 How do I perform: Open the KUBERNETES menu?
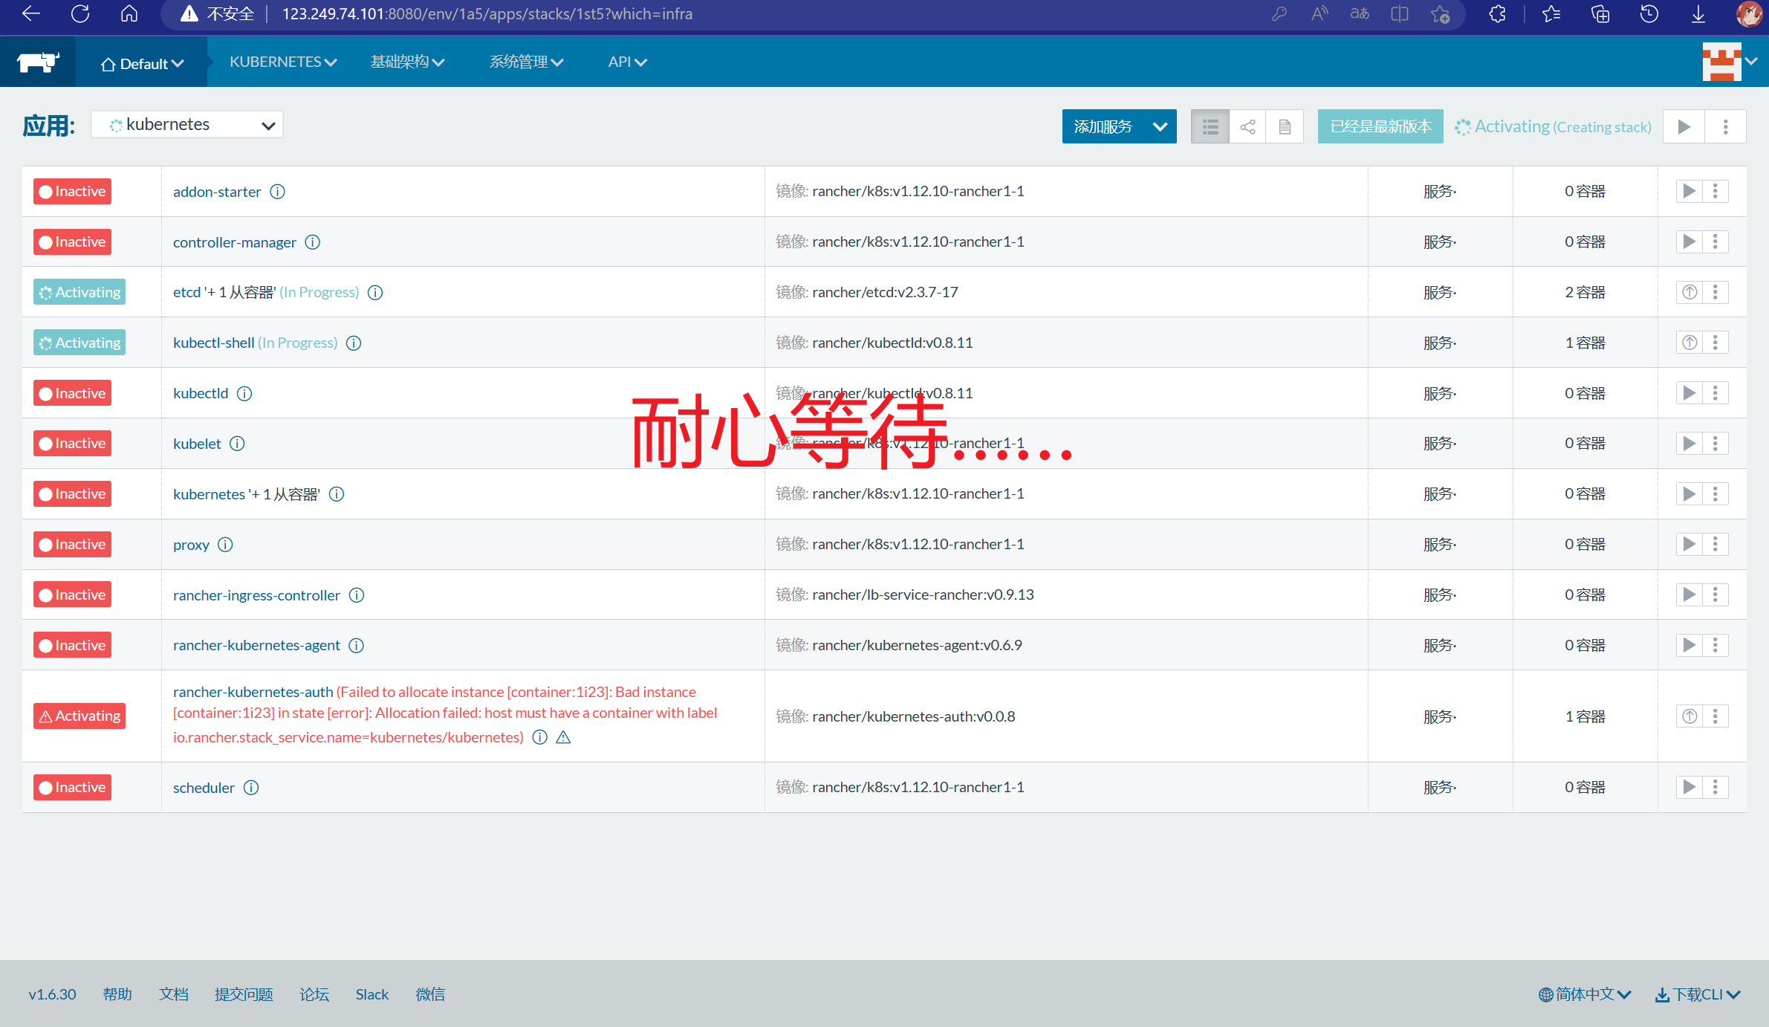(282, 62)
